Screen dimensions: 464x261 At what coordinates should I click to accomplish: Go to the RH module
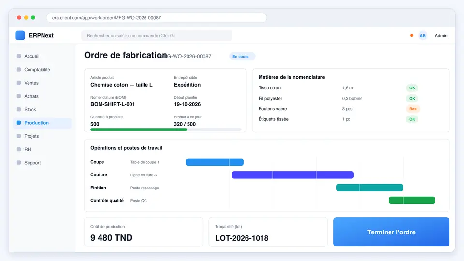tap(42, 149)
